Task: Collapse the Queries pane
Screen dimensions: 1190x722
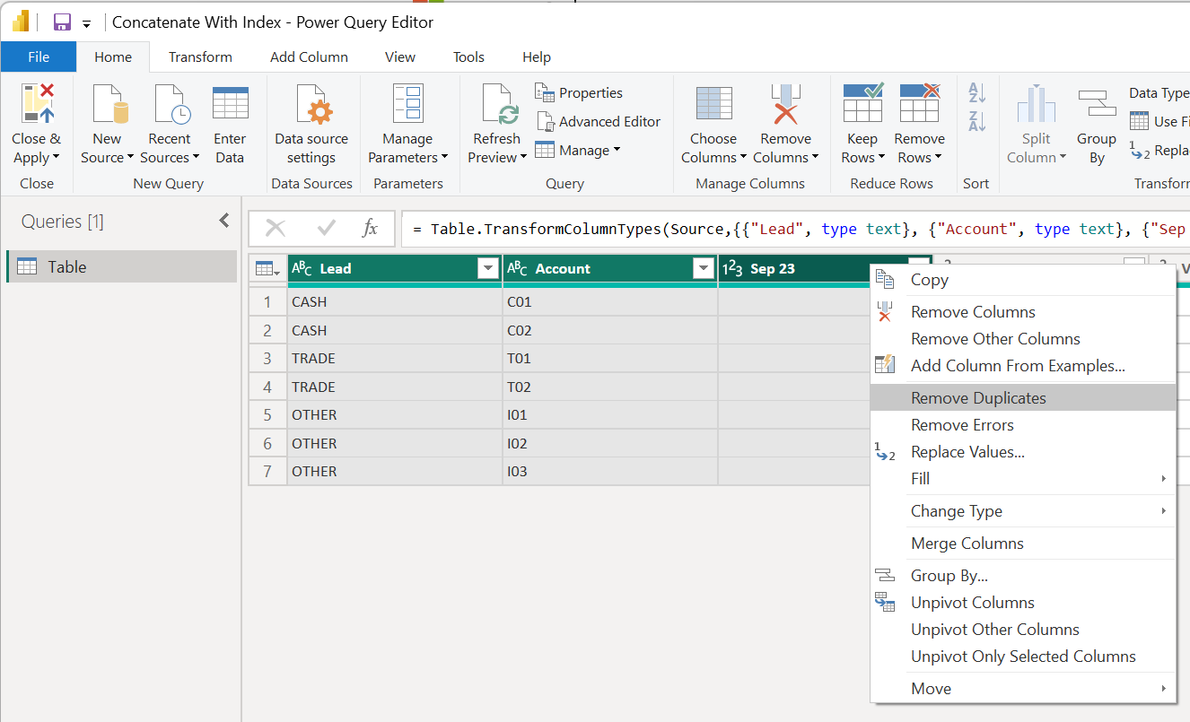Action: 224,221
